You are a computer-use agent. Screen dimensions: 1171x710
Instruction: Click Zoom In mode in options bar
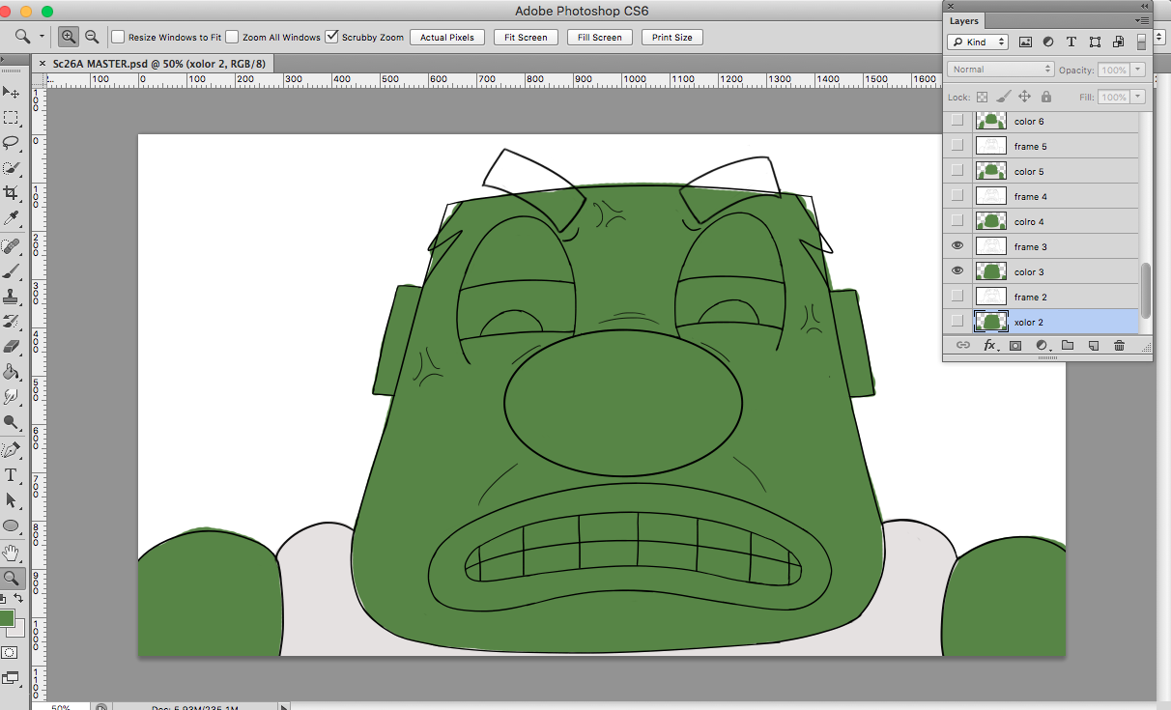[x=69, y=37]
